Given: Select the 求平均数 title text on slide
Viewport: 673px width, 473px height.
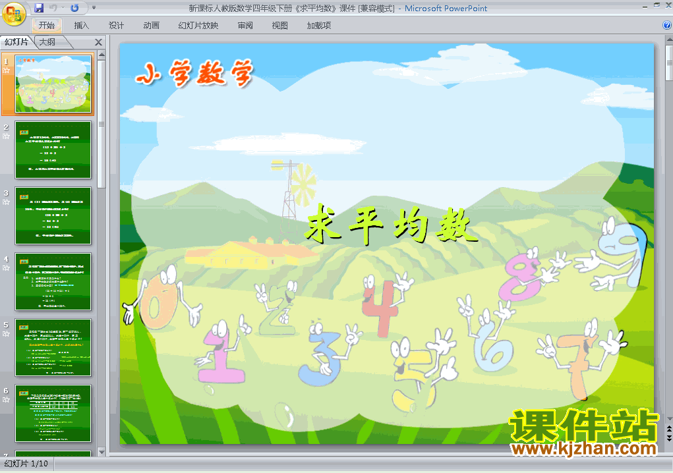Looking at the screenshot, I should pyautogui.click(x=391, y=225).
